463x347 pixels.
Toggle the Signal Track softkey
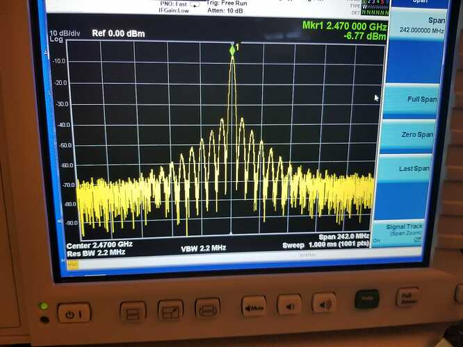point(398,233)
